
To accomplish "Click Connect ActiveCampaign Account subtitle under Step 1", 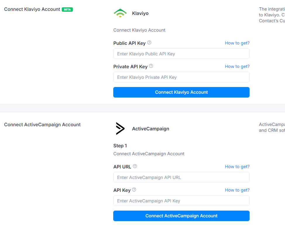I will click(149, 154).
